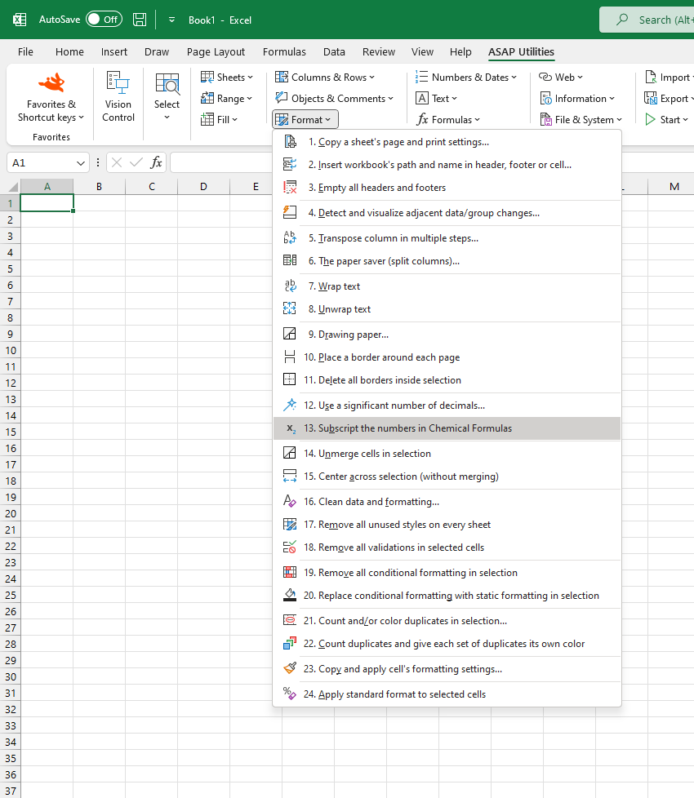This screenshot has width=694, height=798.
Task: Open the File tab
Action: pyautogui.click(x=25, y=52)
